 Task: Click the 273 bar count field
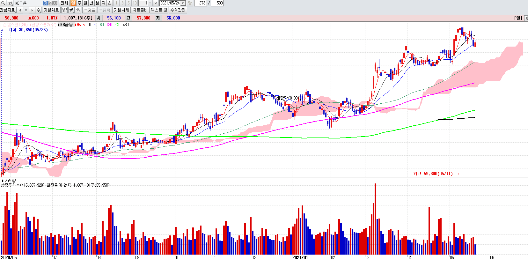[200, 3]
